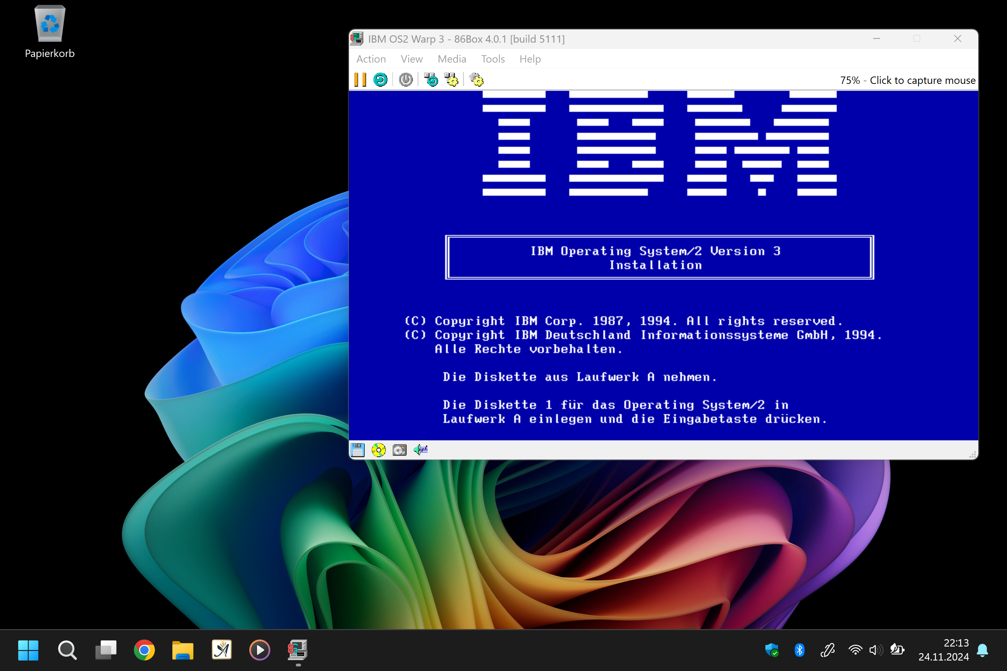Open the Tools menu

click(x=493, y=59)
